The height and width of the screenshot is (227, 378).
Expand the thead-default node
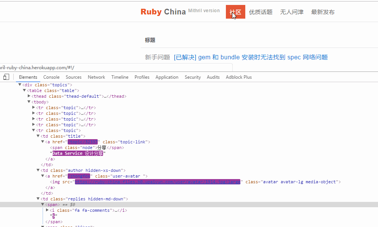pyautogui.click(x=29, y=96)
